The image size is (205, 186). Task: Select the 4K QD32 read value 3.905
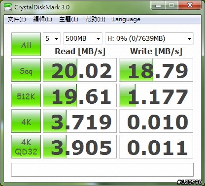pyautogui.click(x=80, y=147)
